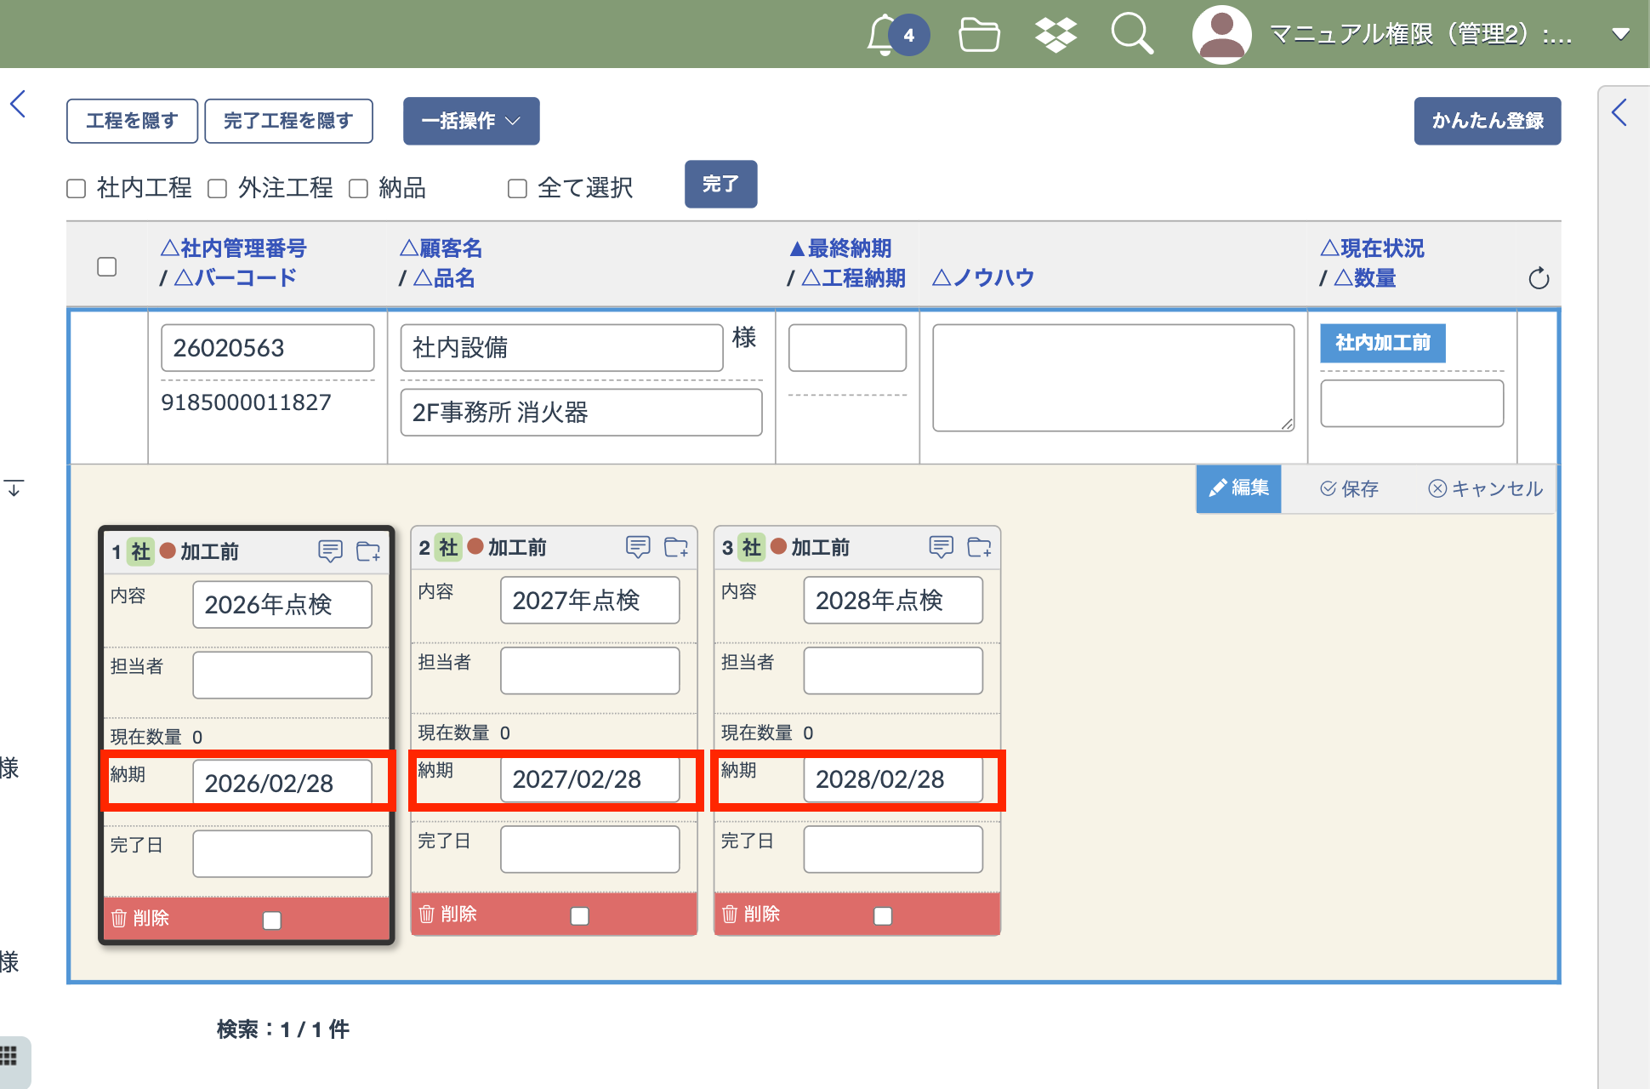The height and width of the screenshot is (1089, 1650).
Task: Sort by 最終納期 column header
Action: click(840, 248)
